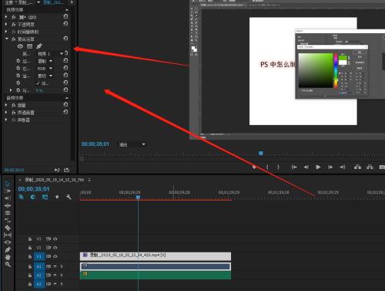Image resolution: width=385 pixels, height=291 pixels.
Task: Open the RGB channel dropdown
Action: point(45,68)
